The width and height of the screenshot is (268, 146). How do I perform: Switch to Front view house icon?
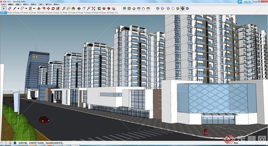coord(134,8)
